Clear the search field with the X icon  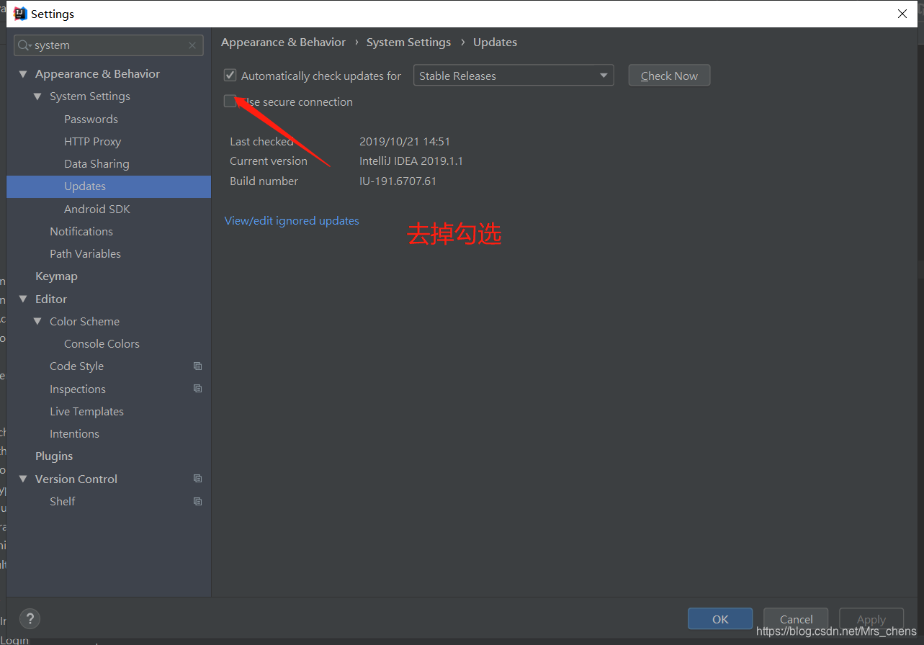(192, 45)
